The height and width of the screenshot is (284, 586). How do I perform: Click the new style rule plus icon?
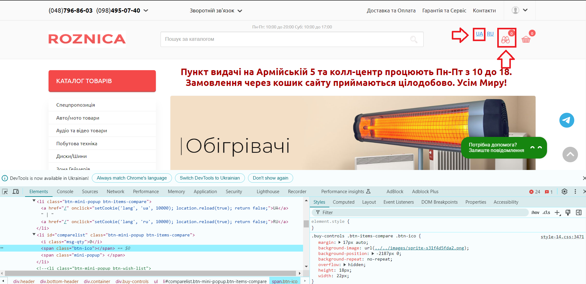pos(557,213)
